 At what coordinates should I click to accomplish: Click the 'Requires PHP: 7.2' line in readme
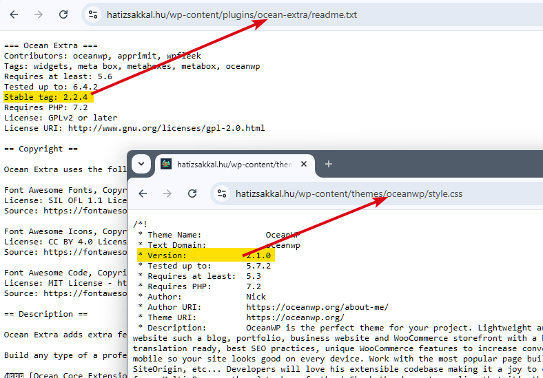coord(46,107)
